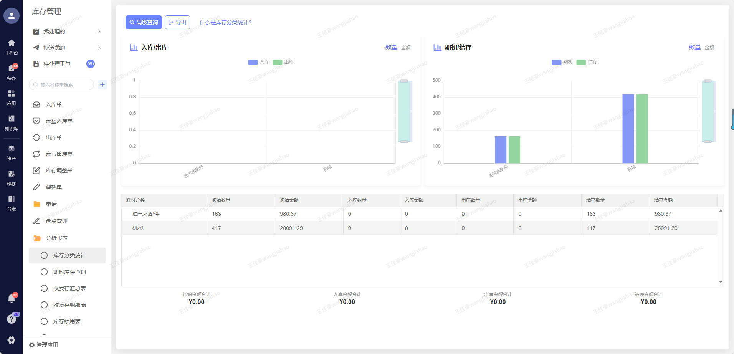Screen dimensions: 734x354
Task: Click the settings gear icon in sidebar
Action: click(12, 340)
